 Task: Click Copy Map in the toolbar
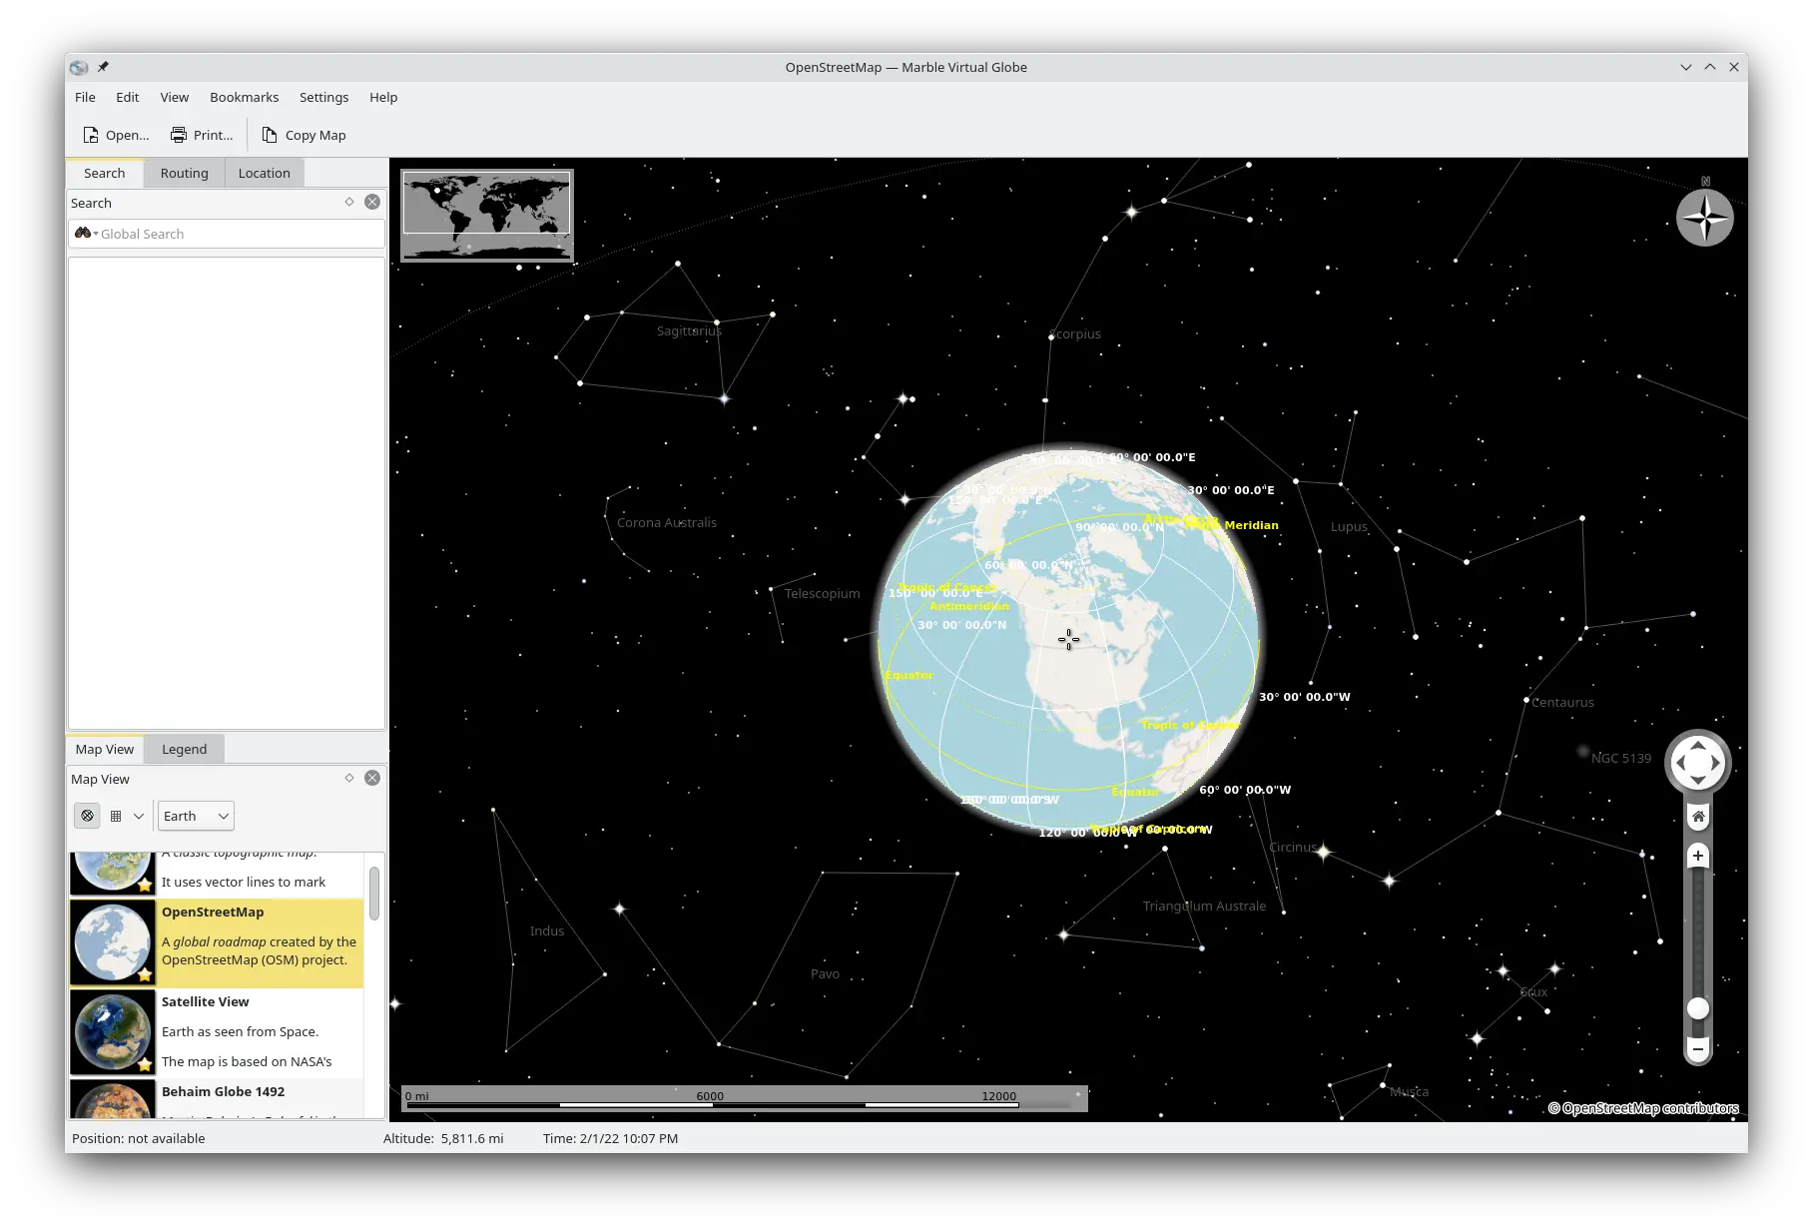(303, 135)
